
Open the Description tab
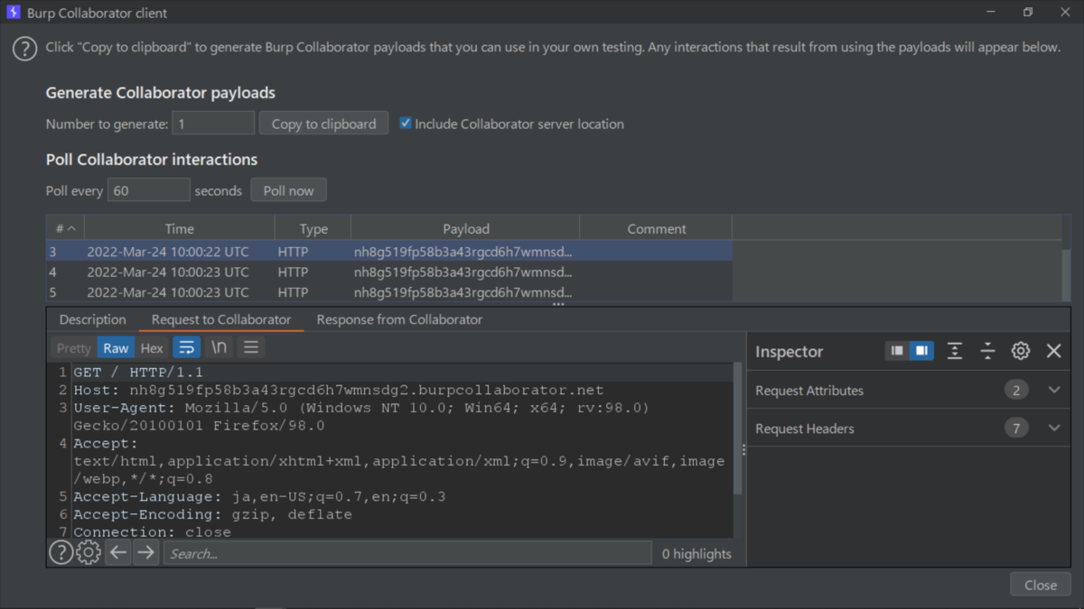click(92, 319)
